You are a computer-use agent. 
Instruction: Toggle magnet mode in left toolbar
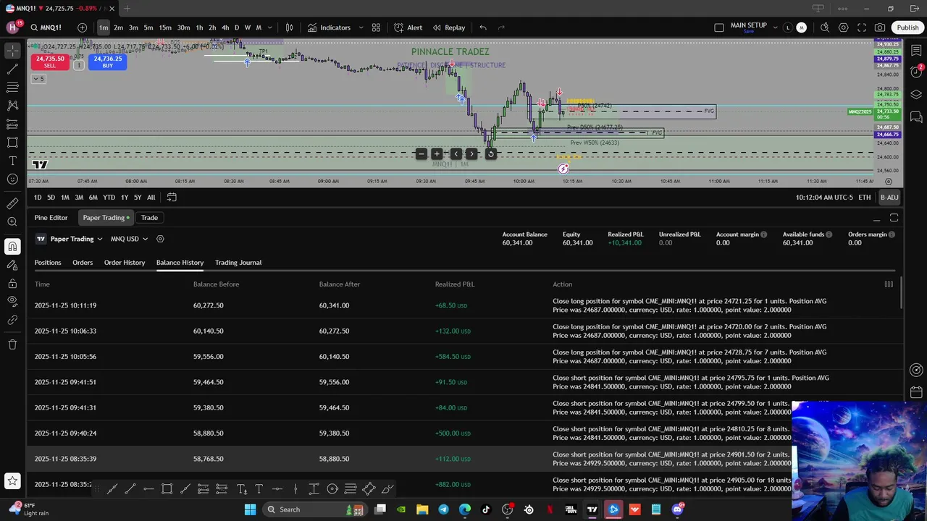click(12, 247)
